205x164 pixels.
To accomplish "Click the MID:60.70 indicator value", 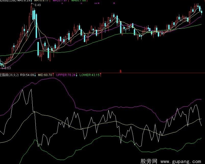I will click(45, 75).
